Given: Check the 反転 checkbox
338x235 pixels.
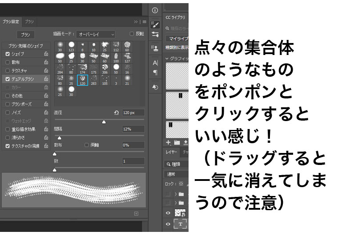Looking at the screenshot, I should tap(132, 34).
